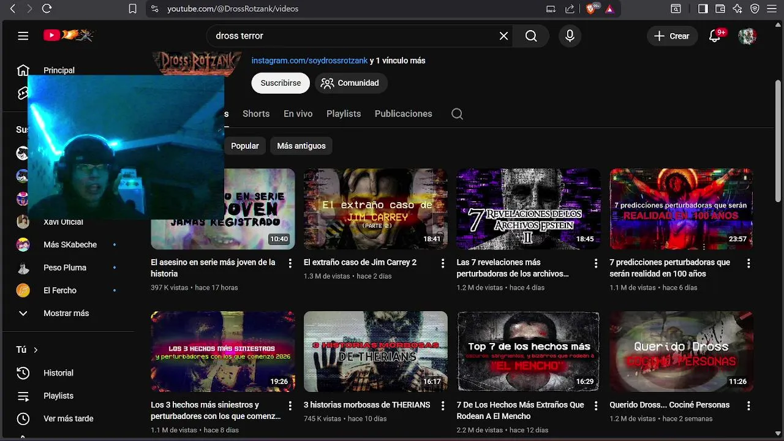Open the instagram.com/soydrossrotzank link
784x441 pixels.
point(309,61)
